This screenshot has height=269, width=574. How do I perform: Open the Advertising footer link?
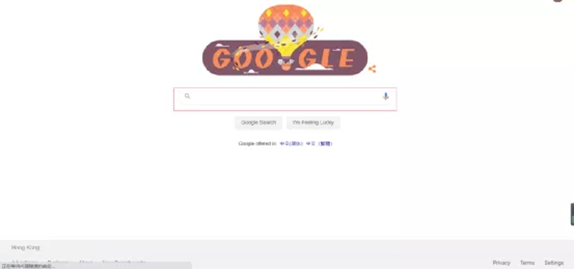pos(25,262)
